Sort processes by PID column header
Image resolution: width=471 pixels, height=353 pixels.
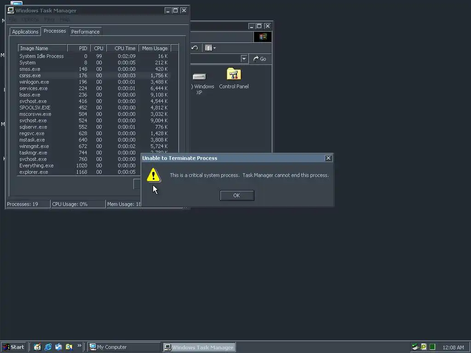click(79, 48)
